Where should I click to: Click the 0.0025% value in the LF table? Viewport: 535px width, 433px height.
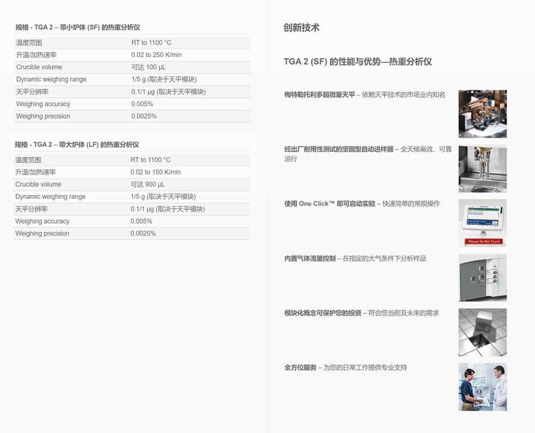pyautogui.click(x=143, y=233)
